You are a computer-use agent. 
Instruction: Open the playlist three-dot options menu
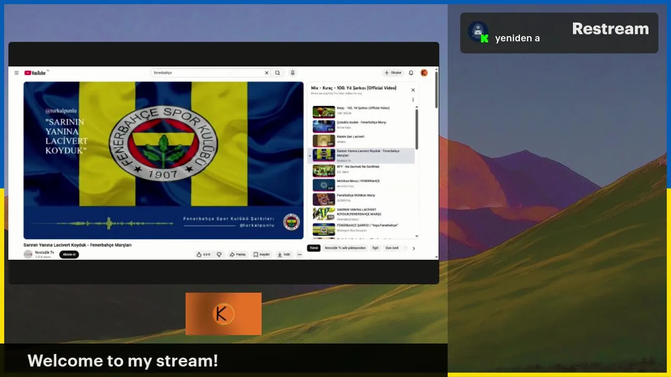(413, 99)
